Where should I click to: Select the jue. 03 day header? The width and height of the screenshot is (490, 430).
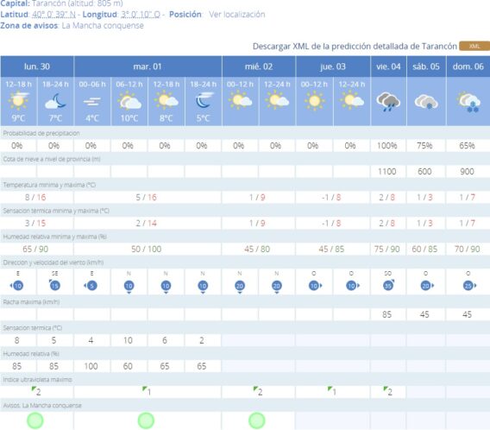tap(333, 66)
